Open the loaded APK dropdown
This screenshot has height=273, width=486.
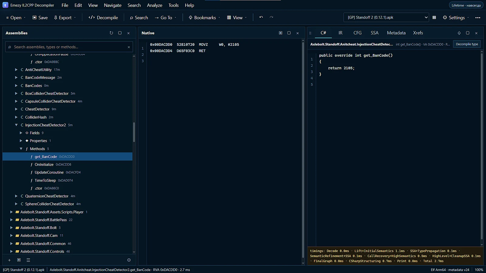pos(386,18)
